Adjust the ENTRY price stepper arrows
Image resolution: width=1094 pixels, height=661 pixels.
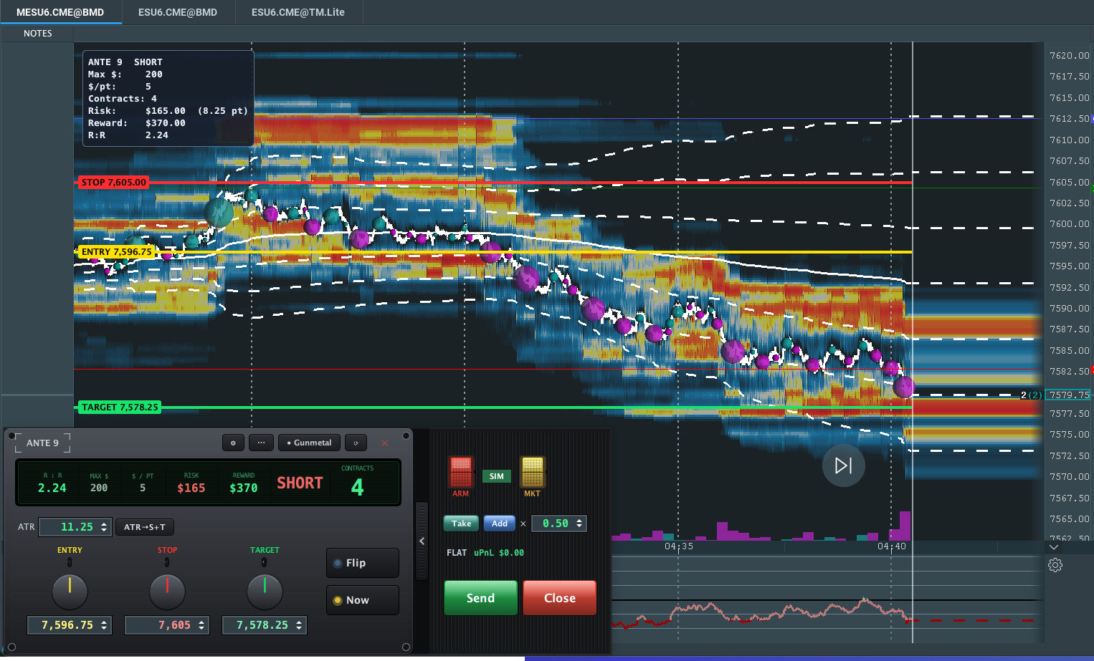coord(104,625)
